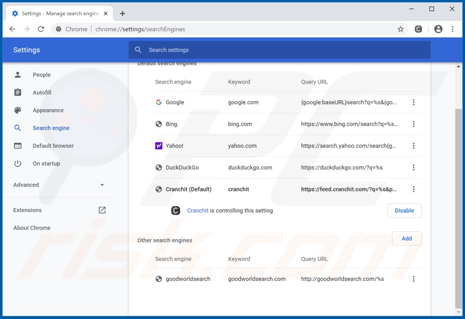The image size is (465, 319).
Task: Bookmark this page with the star icon
Action: point(400,29)
